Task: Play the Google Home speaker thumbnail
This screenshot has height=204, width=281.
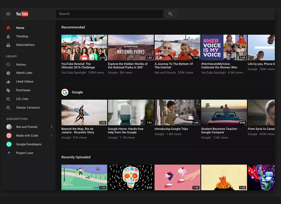Action: pyautogui.click(x=131, y=112)
